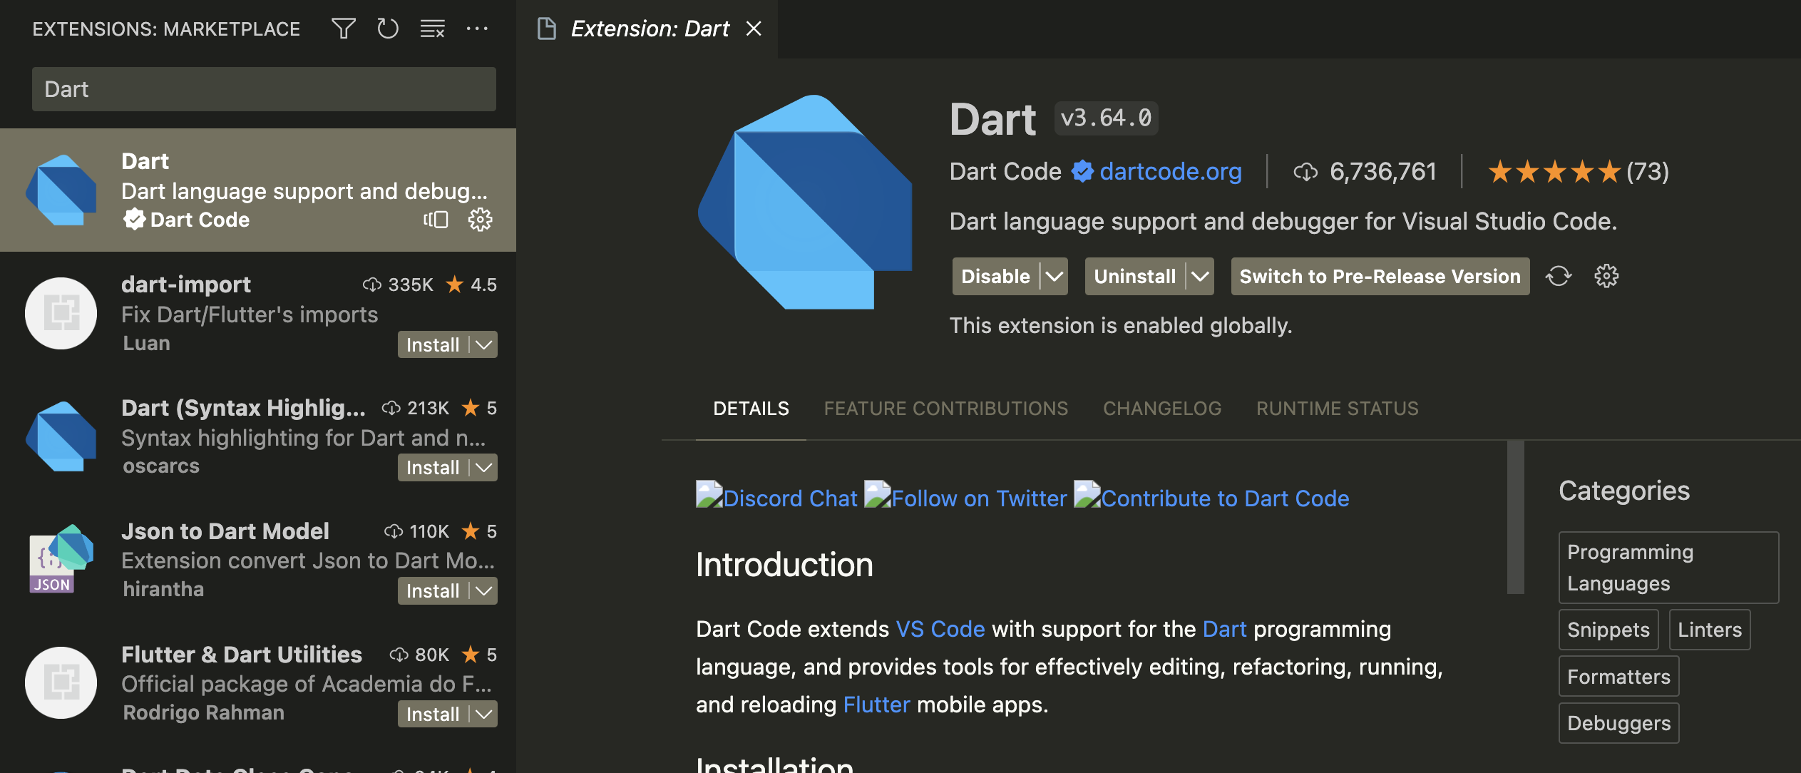Click the five-star rating of Dart extension
1801x773 pixels.
(1554, 172)
